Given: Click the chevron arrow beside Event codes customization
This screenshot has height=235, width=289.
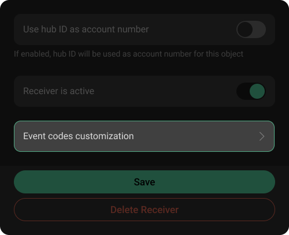Looking at the screenshot, I should [262, 136].
